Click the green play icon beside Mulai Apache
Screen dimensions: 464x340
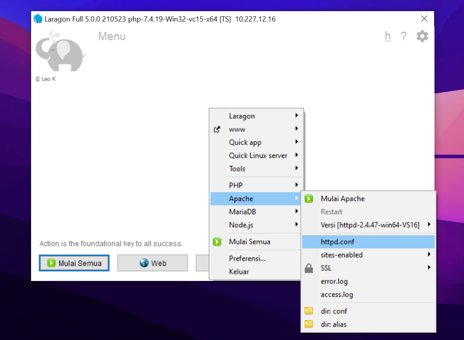[309, 199]
